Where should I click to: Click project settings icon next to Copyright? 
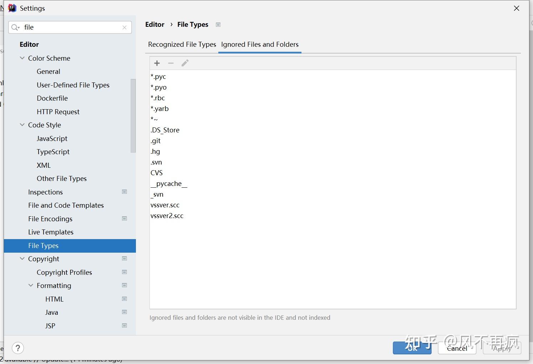coord(125,259)
